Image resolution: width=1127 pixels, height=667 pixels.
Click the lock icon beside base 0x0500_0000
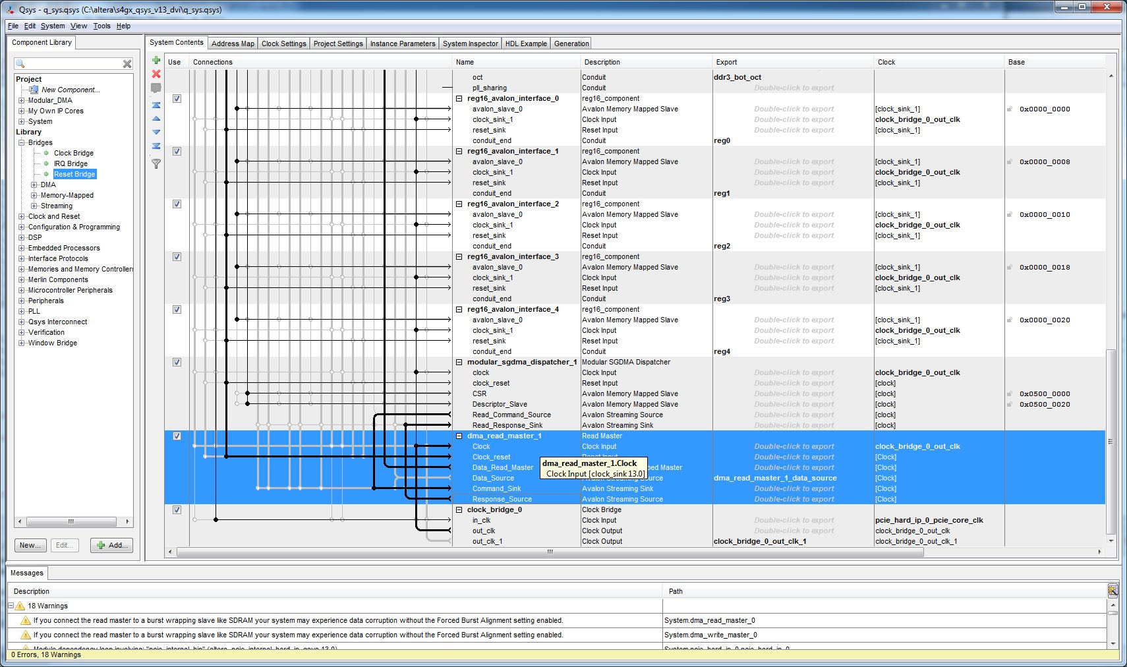pyautogui.click(x=1010, y=394)
